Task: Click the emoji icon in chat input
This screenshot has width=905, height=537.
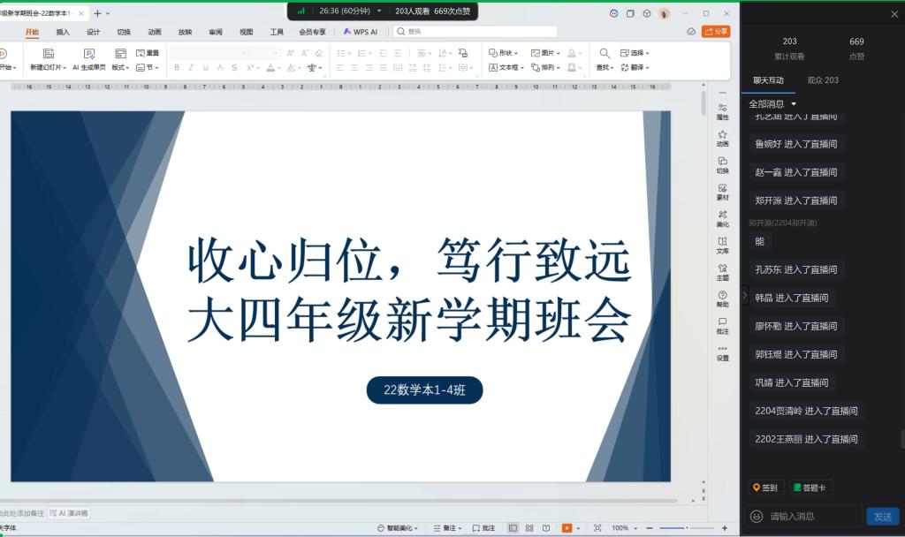Action: pyautogui.click(x=757, y=516)
